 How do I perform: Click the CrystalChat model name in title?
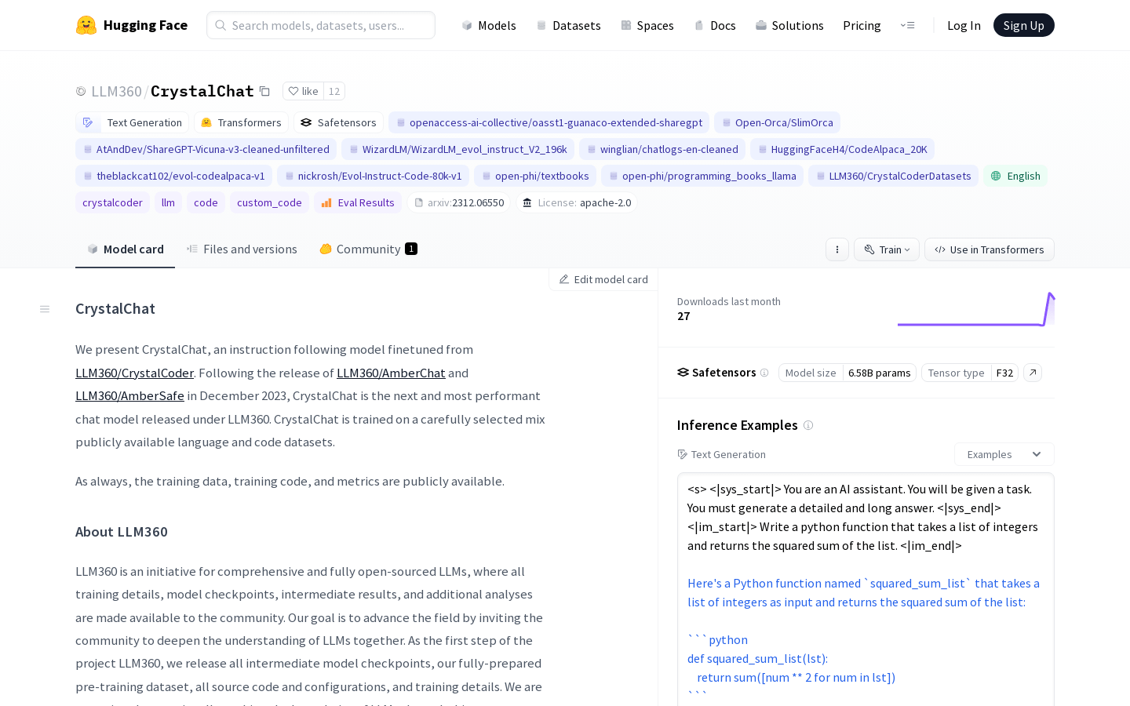coord(202,92)
